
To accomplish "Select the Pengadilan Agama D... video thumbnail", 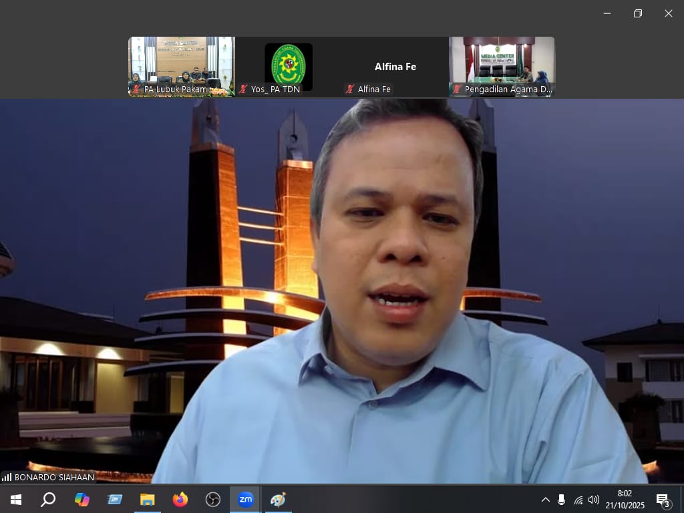I will coord(502,66).
